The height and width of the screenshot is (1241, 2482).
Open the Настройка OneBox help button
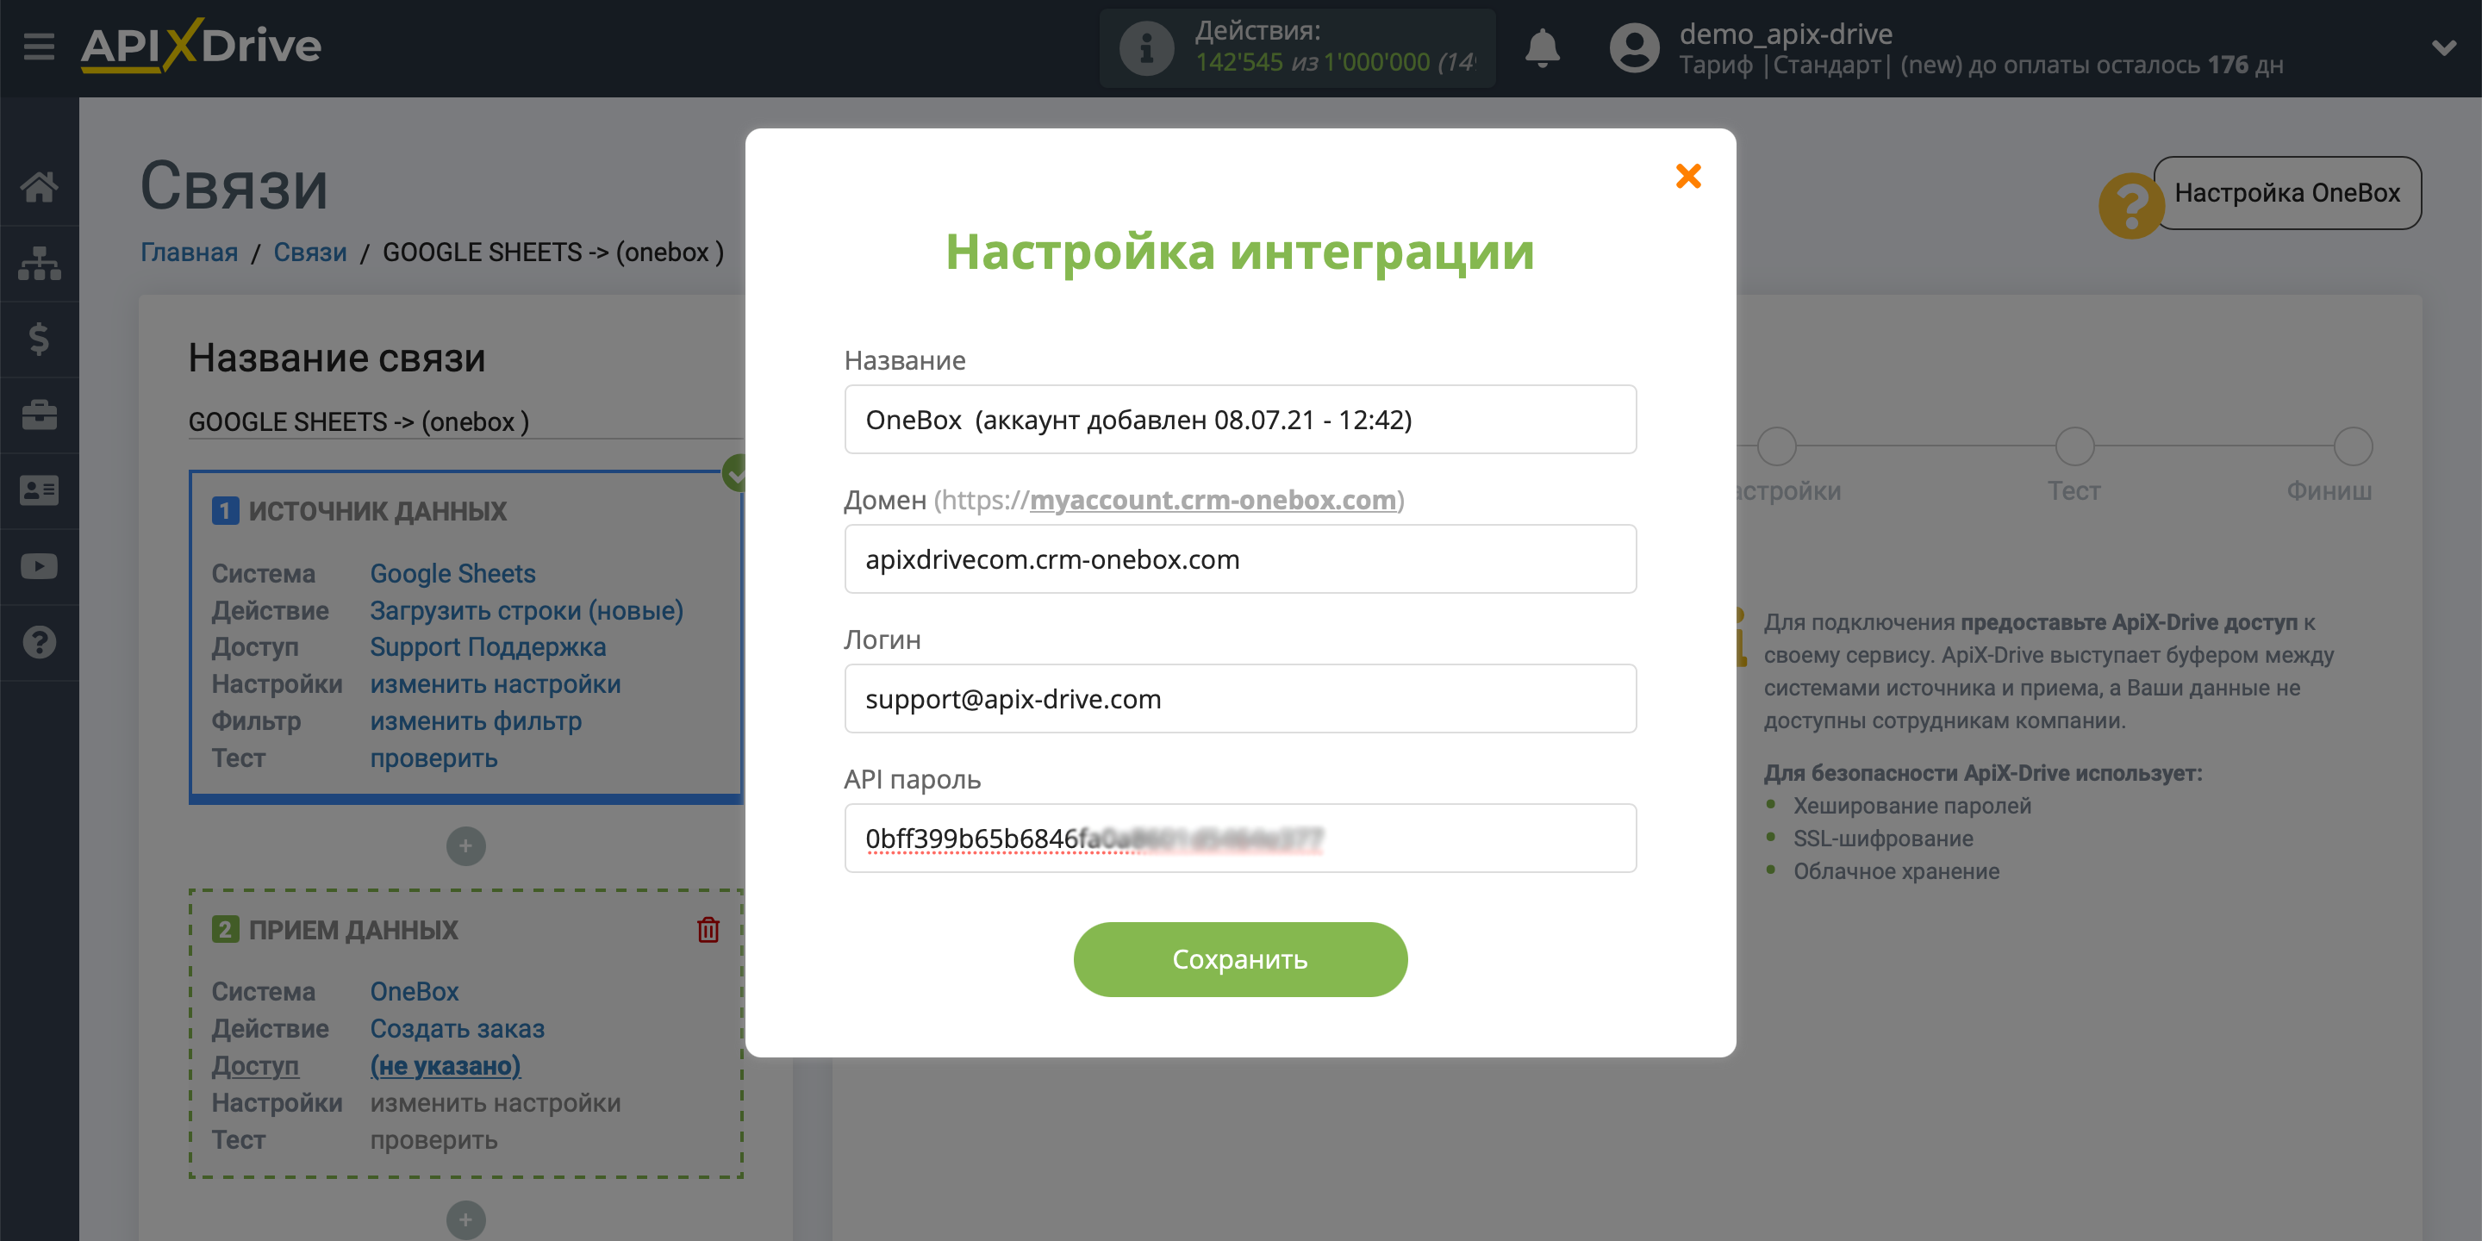click(x=2286, y=193)
